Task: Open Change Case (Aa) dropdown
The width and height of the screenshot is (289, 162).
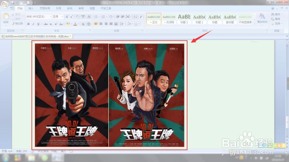Action: tap(62, 24)
